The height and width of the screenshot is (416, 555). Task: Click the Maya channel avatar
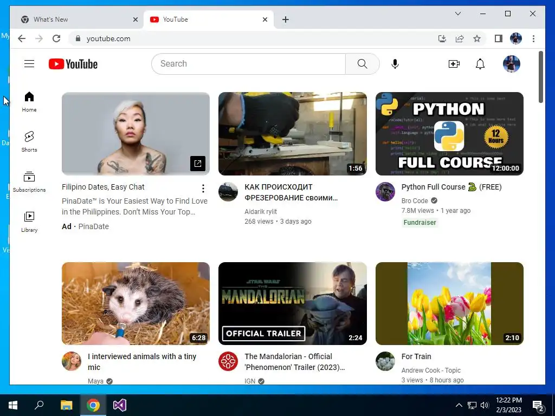(x=72, y=361)
